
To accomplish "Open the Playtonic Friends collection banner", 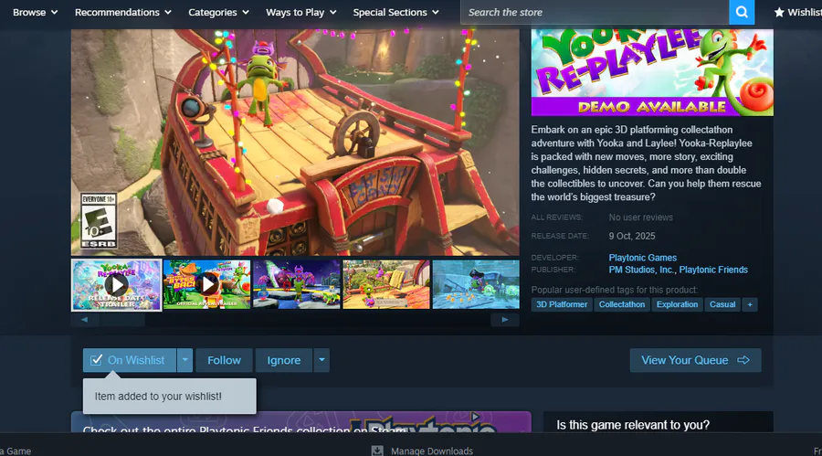I will (300, 422).
